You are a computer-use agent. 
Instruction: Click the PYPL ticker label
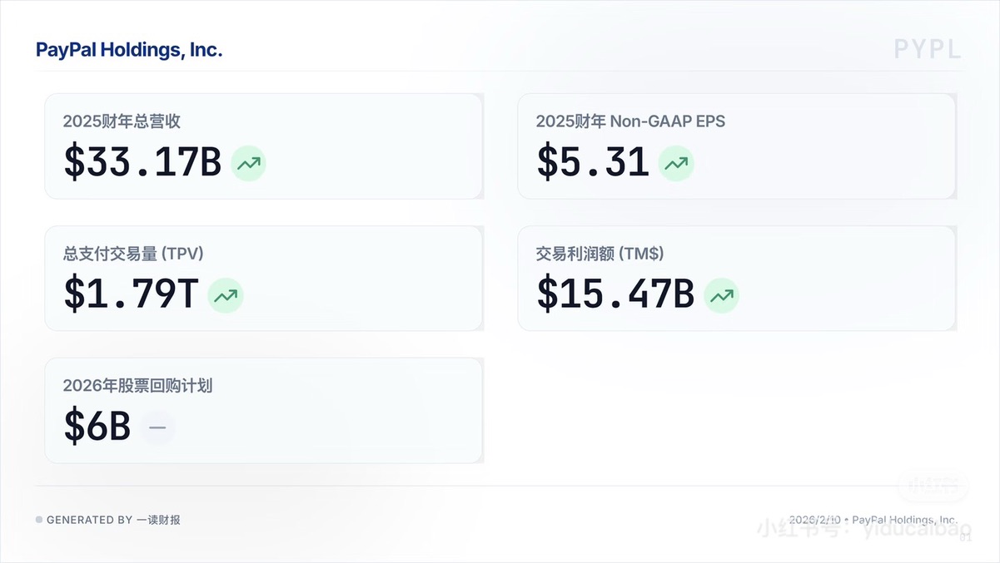pyautogui.click(x=928, y=49)
